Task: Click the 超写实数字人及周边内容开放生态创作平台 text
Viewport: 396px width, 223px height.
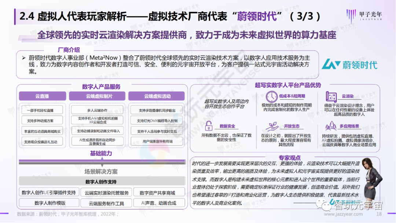Action: point(227,103)
